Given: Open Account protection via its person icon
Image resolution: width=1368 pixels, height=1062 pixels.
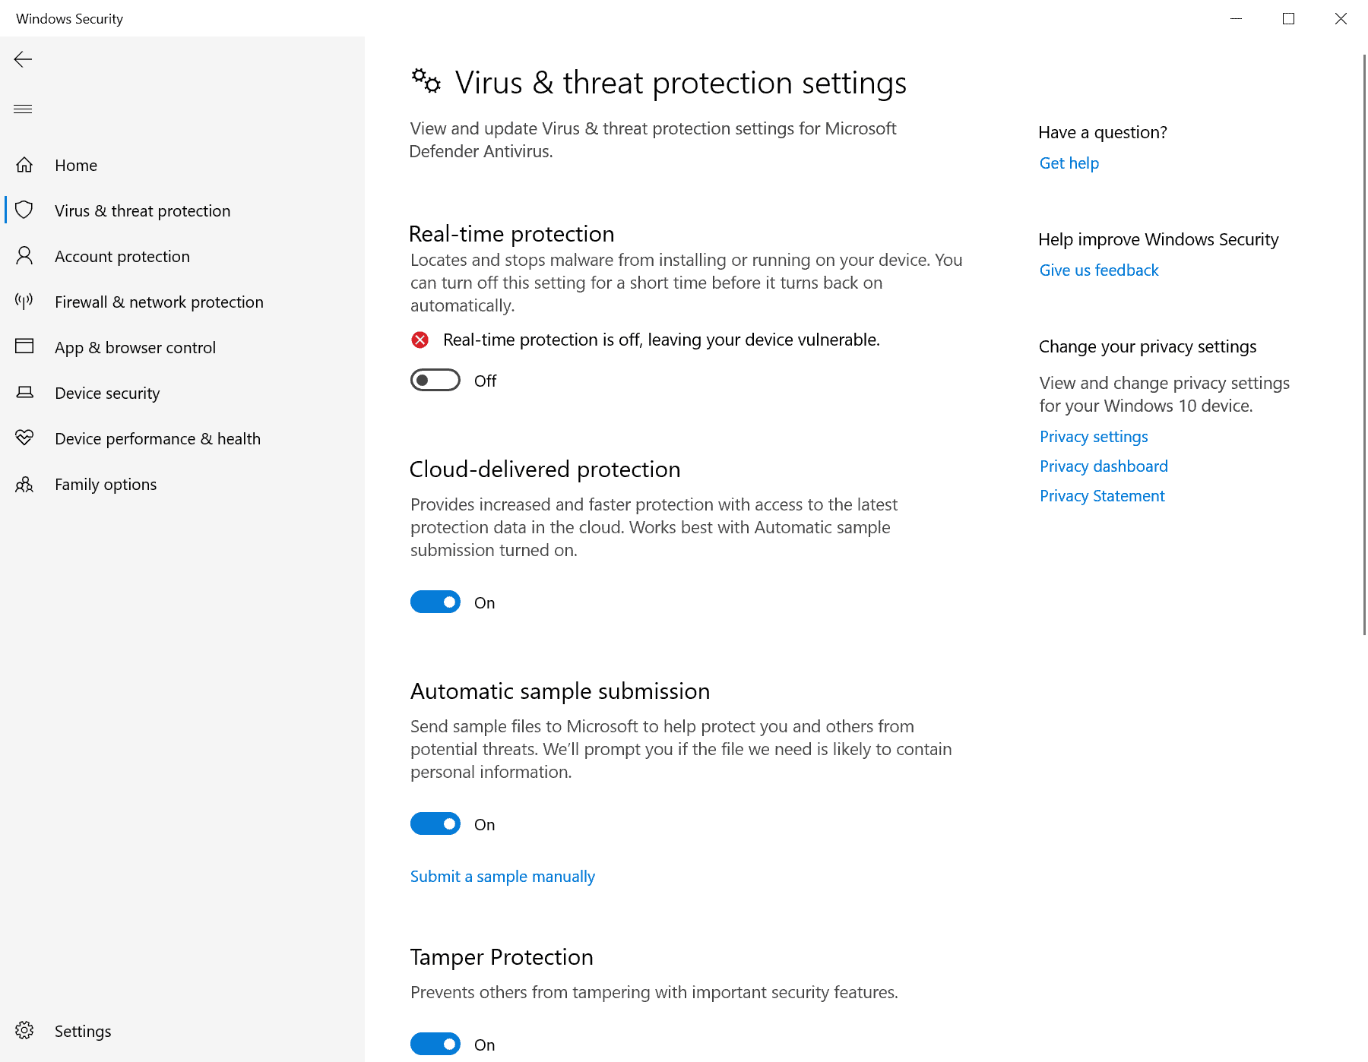Looking at the screenshot, I should pyautogui.click(x=25, y=256).
